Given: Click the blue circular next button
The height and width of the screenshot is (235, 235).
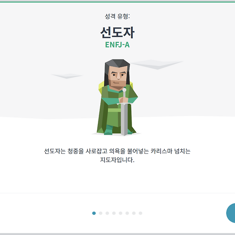Looking at the screenshot, I should [x=231, y=213].
